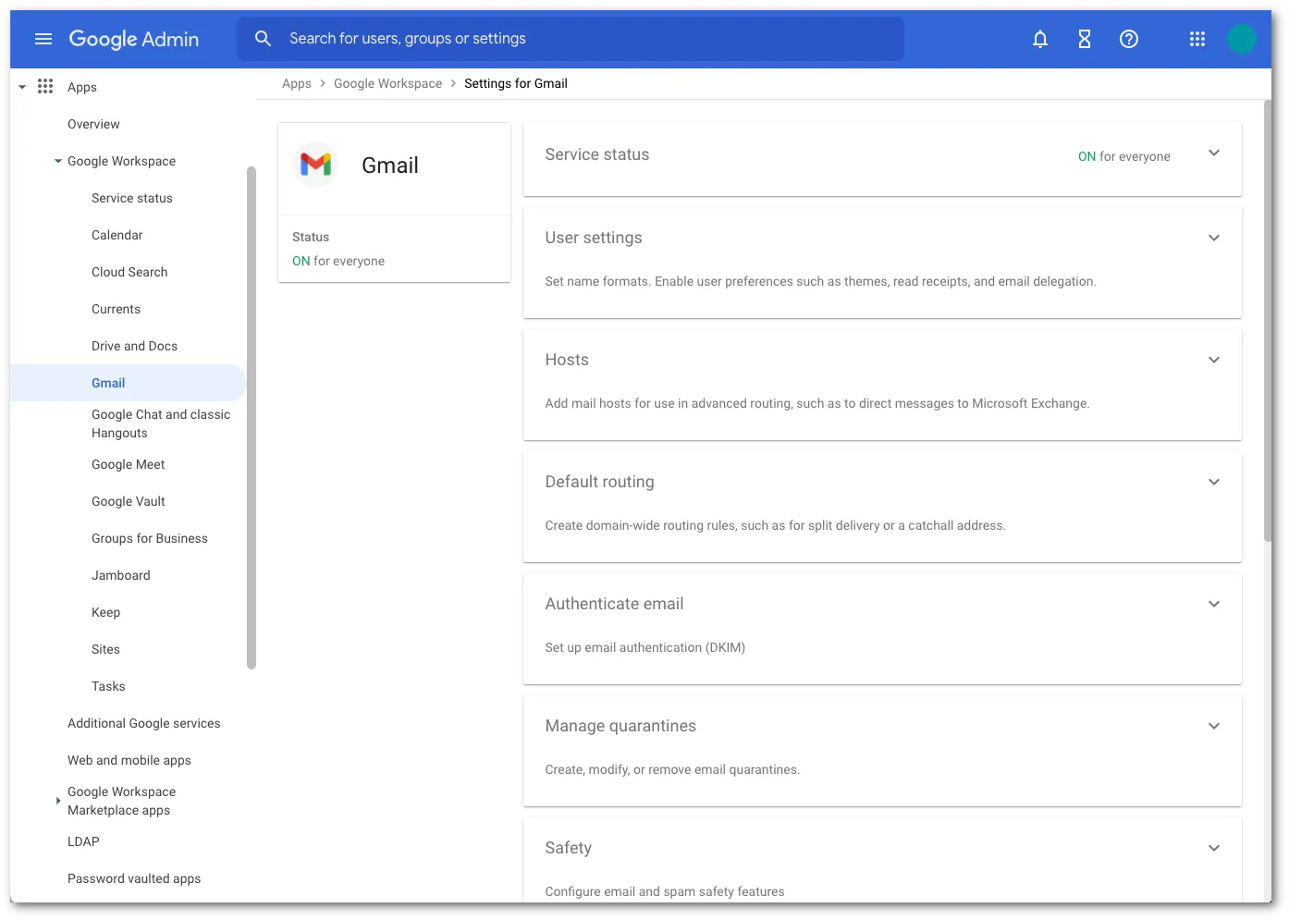Click the Google Admin logo

point(134,39)
